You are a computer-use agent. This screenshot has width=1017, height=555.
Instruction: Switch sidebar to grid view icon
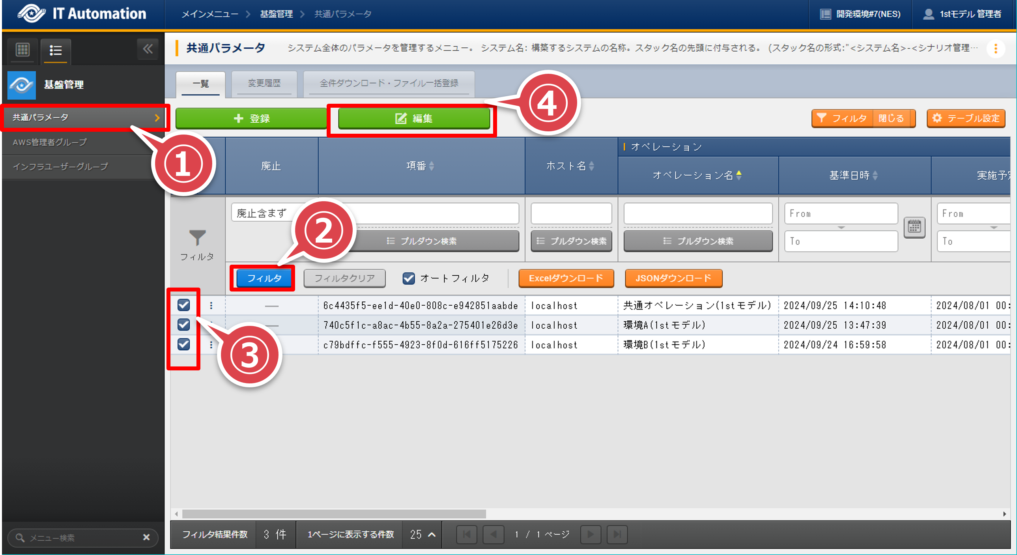click(22, 50)
